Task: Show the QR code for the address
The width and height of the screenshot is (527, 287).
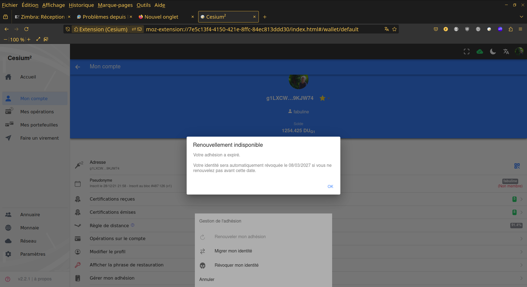Action: (517, 166)
